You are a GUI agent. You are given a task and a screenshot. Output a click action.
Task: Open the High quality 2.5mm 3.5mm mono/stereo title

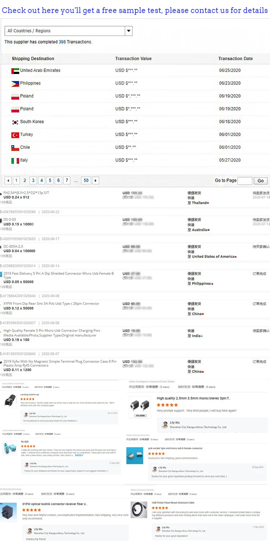[194, 398]
